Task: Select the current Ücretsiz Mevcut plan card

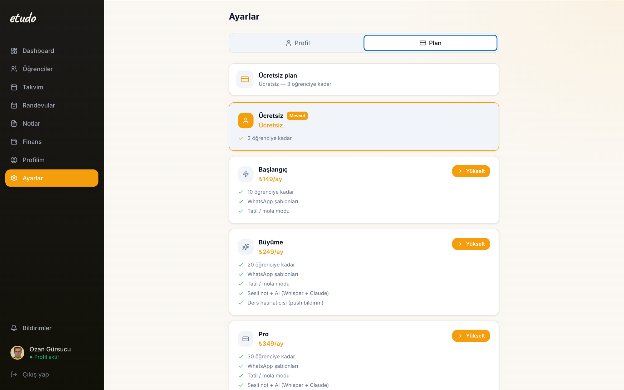Action: 364,127
